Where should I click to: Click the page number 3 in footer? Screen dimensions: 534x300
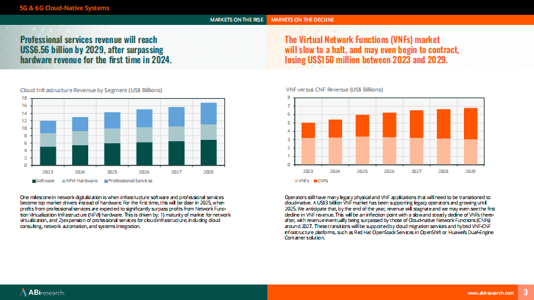tap(525, 292)
